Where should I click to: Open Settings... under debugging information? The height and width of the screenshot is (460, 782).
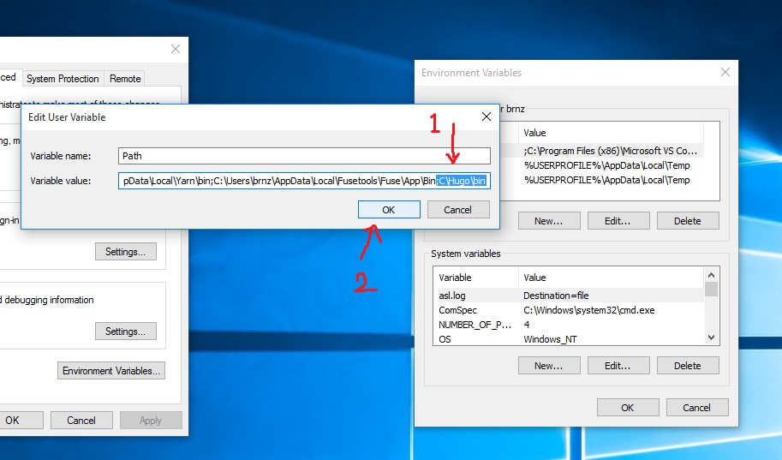coord(126,332)
